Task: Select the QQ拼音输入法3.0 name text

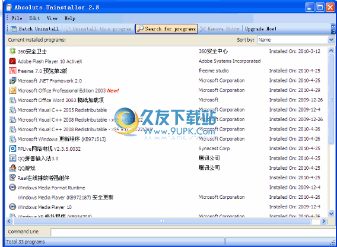Action: (38, 159)
